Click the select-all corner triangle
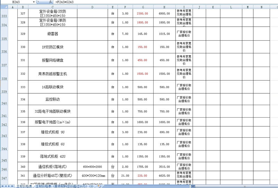 click(x=4, y=7)
